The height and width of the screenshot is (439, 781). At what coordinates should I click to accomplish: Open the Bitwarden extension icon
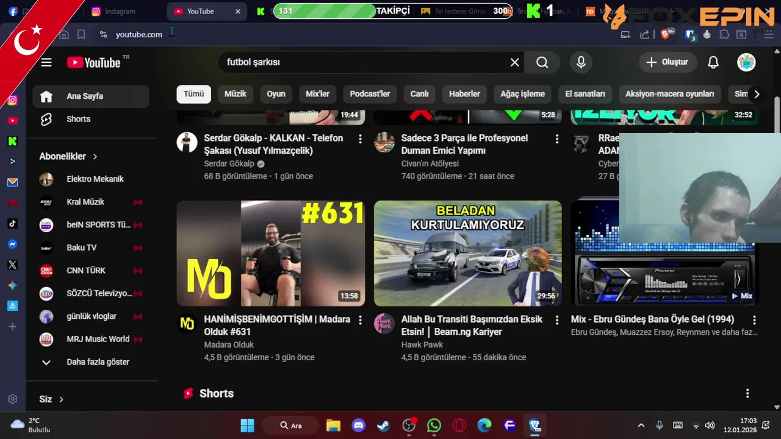pos(690,35)
